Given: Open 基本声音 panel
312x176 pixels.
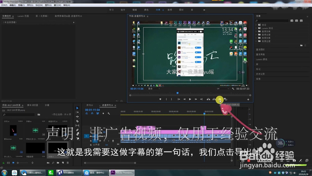Looking at the screenshot, I should click(260, 54).
